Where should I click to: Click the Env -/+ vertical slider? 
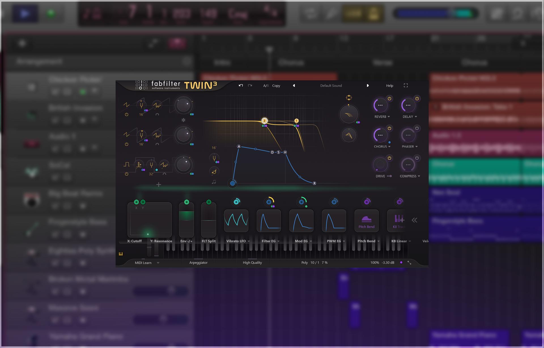(186, 220)
